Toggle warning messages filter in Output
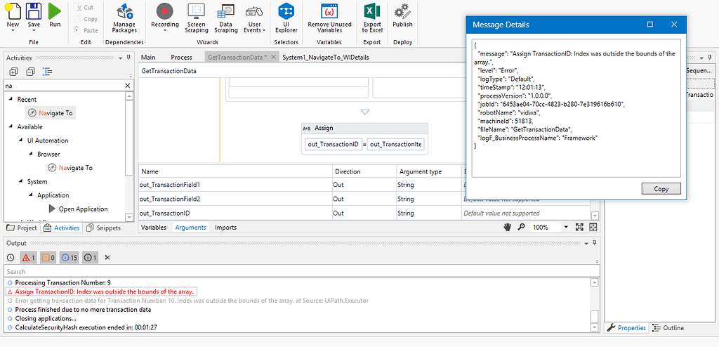 (47, 258)
